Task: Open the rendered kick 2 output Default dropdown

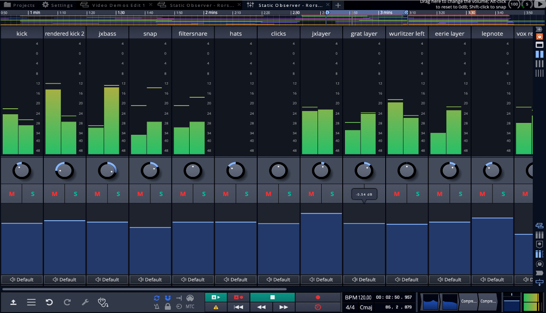Action: tap(64, 280)
